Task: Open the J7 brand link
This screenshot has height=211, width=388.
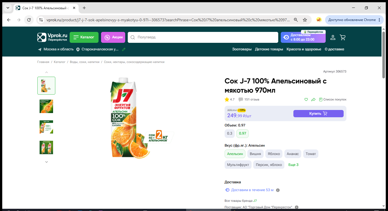Action: point(255,201)
